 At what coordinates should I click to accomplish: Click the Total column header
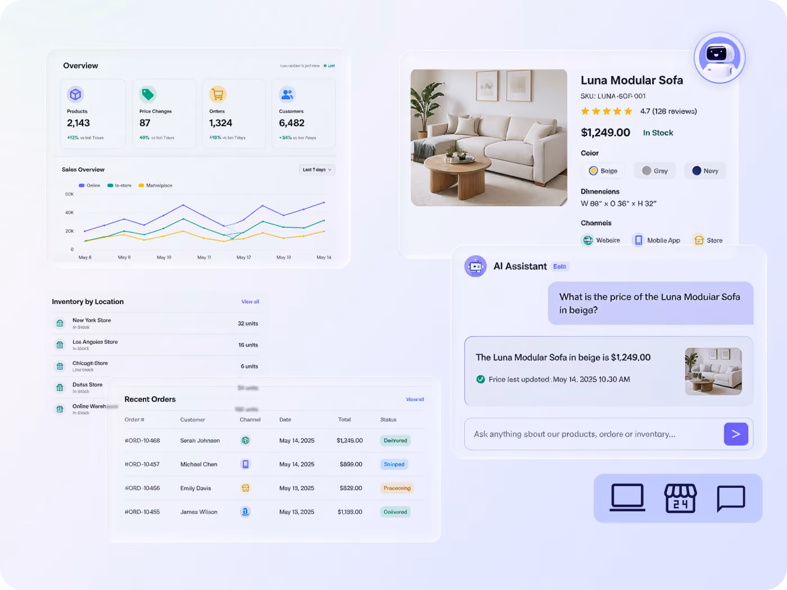coord(345,420)
